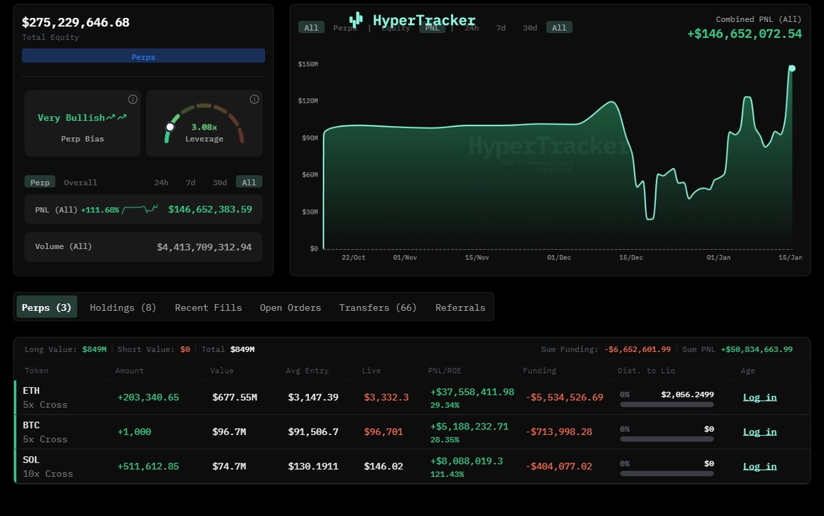Viewport: 824px width, 516px height.
Task: Click the info icon on Perp Bias card
Action: [x=133, y=99]
